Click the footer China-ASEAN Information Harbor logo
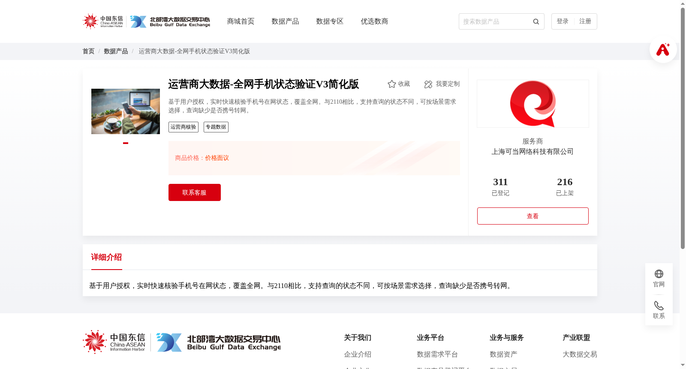 (x=114, y=342)
